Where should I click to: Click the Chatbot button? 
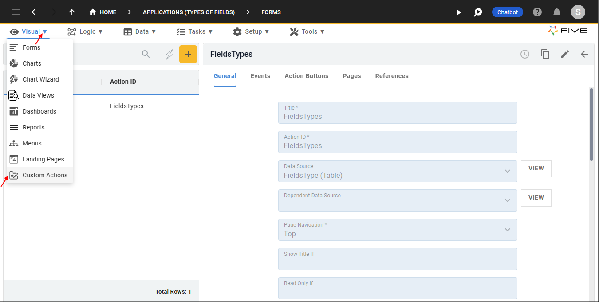pos(507,12)
